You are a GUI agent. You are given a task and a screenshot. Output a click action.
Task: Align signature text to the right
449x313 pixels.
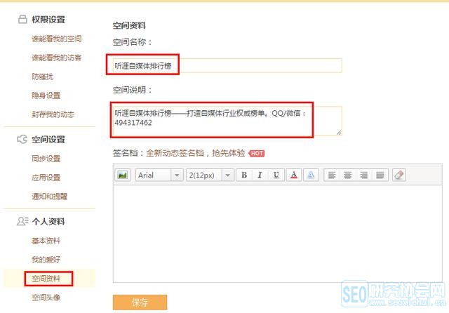pyautogui.click(x=363, y=175)
